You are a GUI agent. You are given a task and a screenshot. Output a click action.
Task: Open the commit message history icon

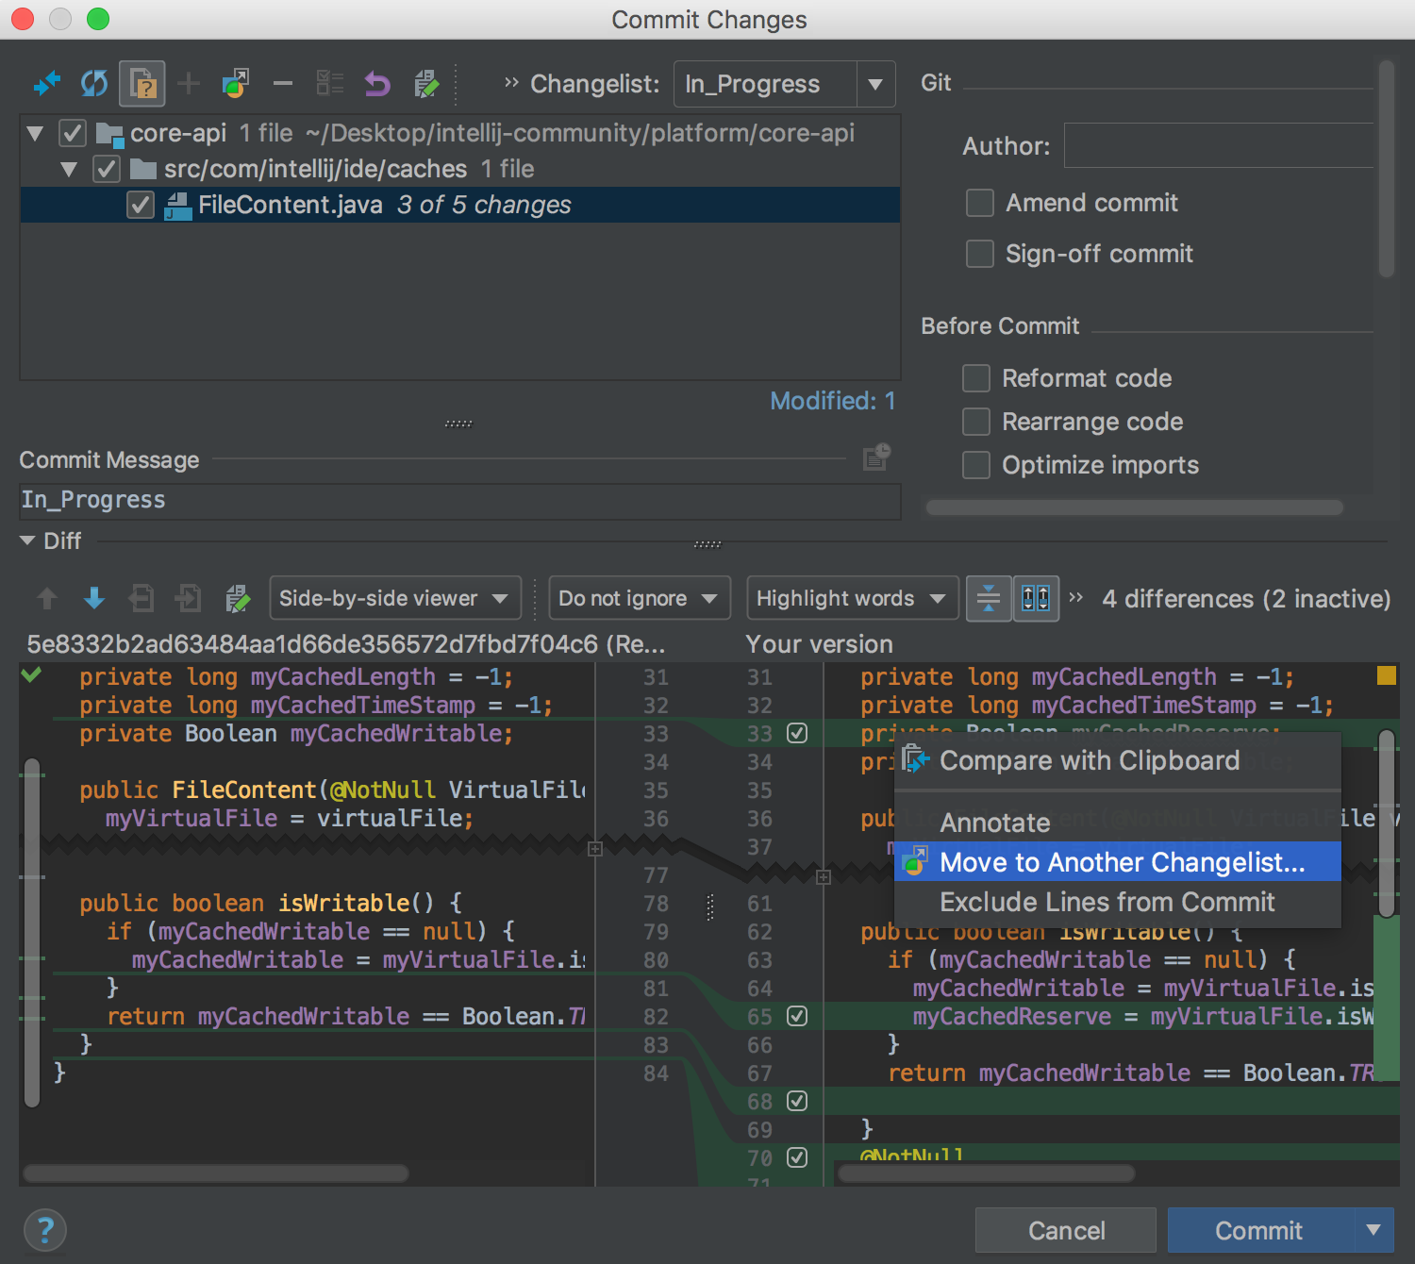tap(875, 458)
